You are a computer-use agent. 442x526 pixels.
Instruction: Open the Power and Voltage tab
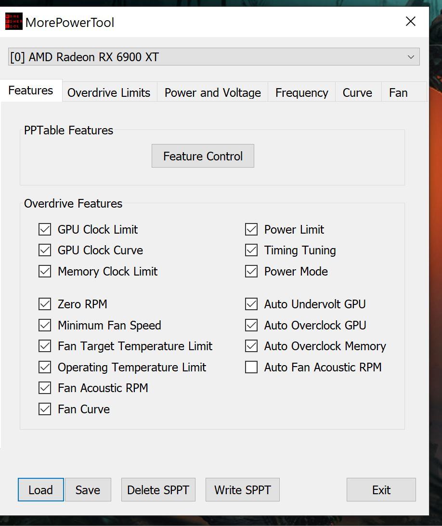click(x=213, y=92)
